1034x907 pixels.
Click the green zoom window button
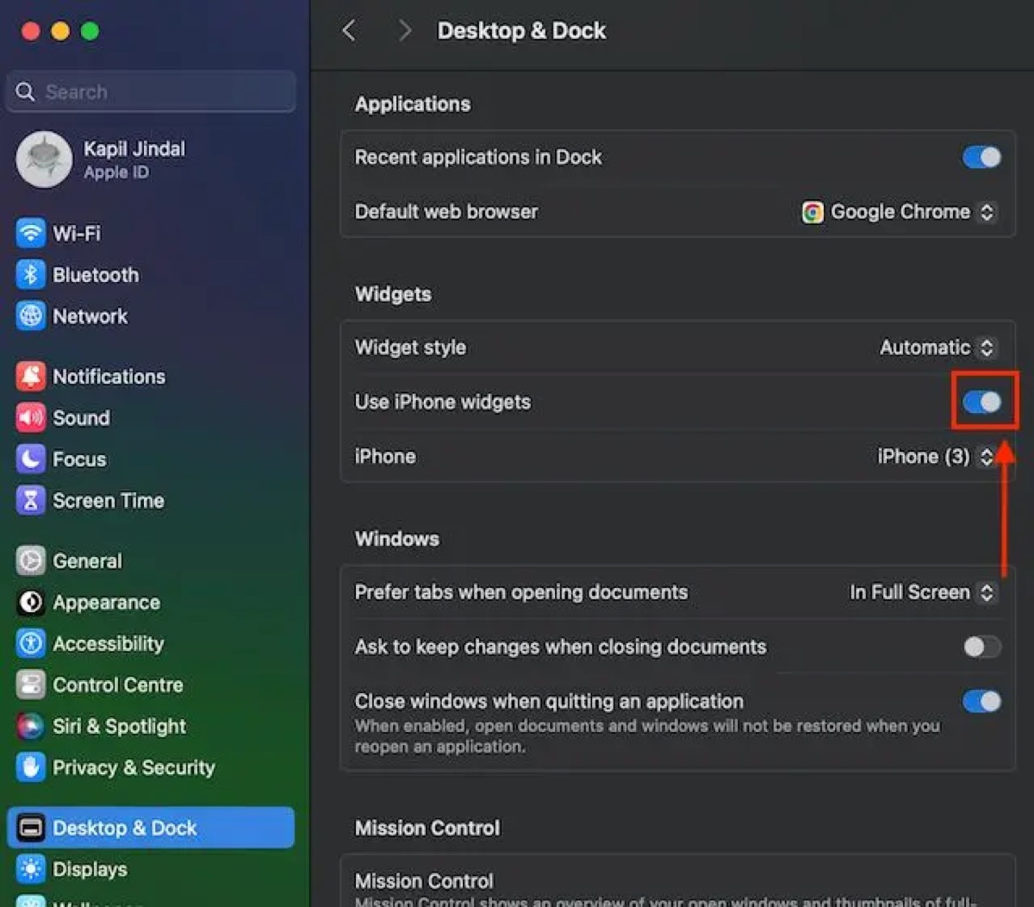click(x=90, y=31)
